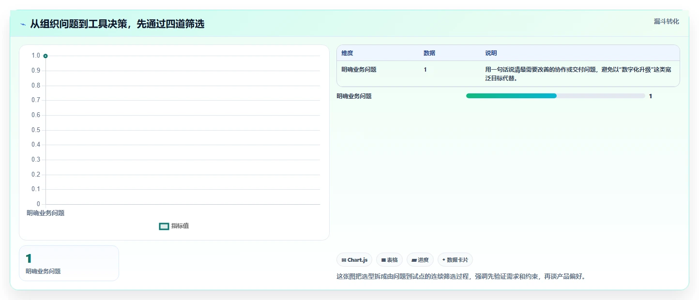Click the 进度 tag chip
699x300 pixels.
point(420,260)
